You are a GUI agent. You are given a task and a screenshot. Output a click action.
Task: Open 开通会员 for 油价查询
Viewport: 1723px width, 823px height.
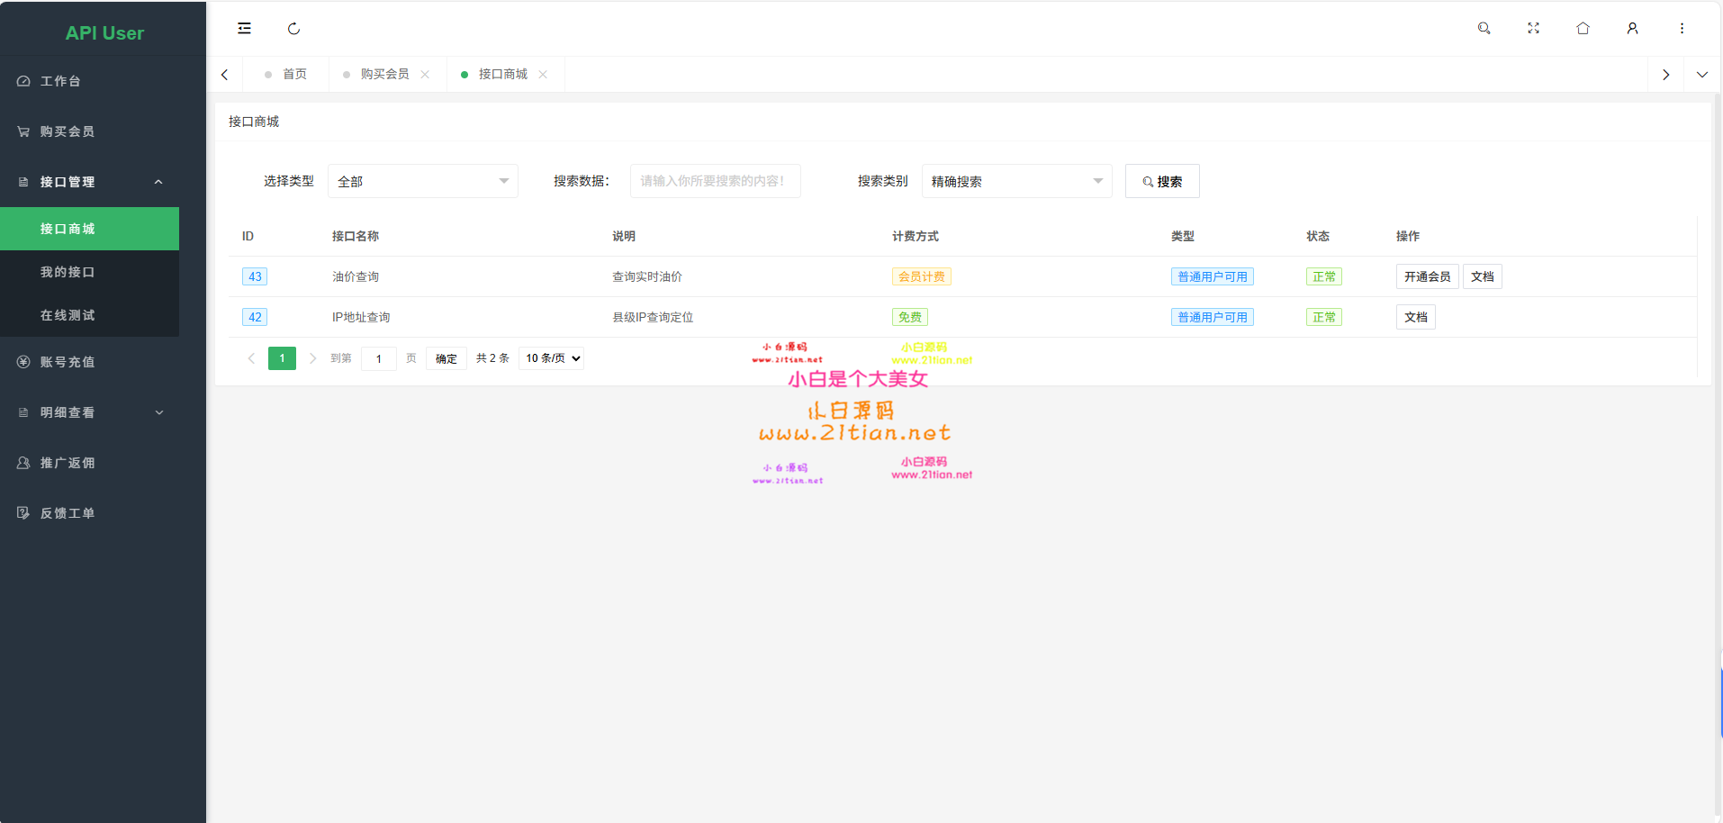point(1427,276)
